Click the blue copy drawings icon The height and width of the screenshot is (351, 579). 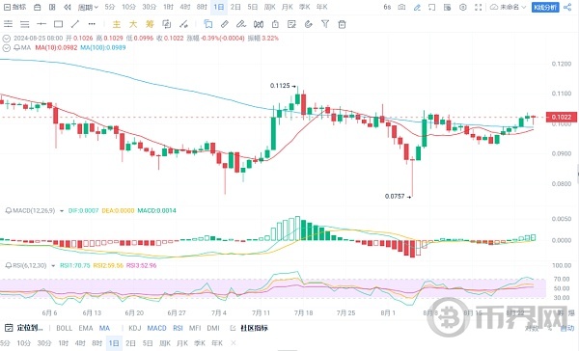(x=208, y=24)
